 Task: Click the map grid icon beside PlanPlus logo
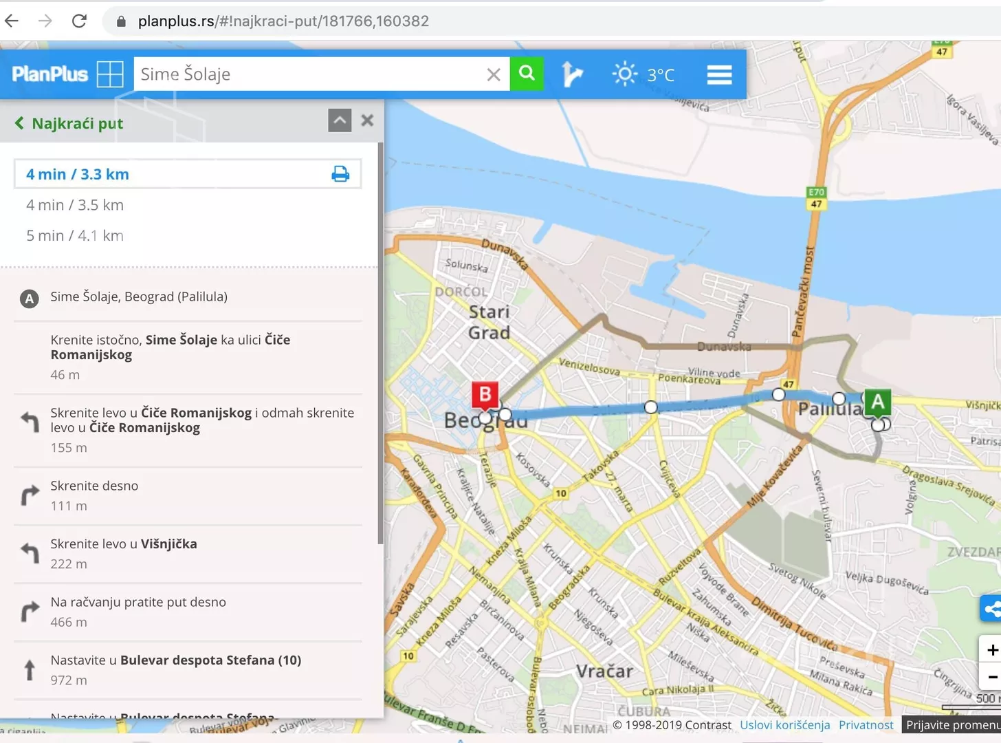(x=110, y=74)
